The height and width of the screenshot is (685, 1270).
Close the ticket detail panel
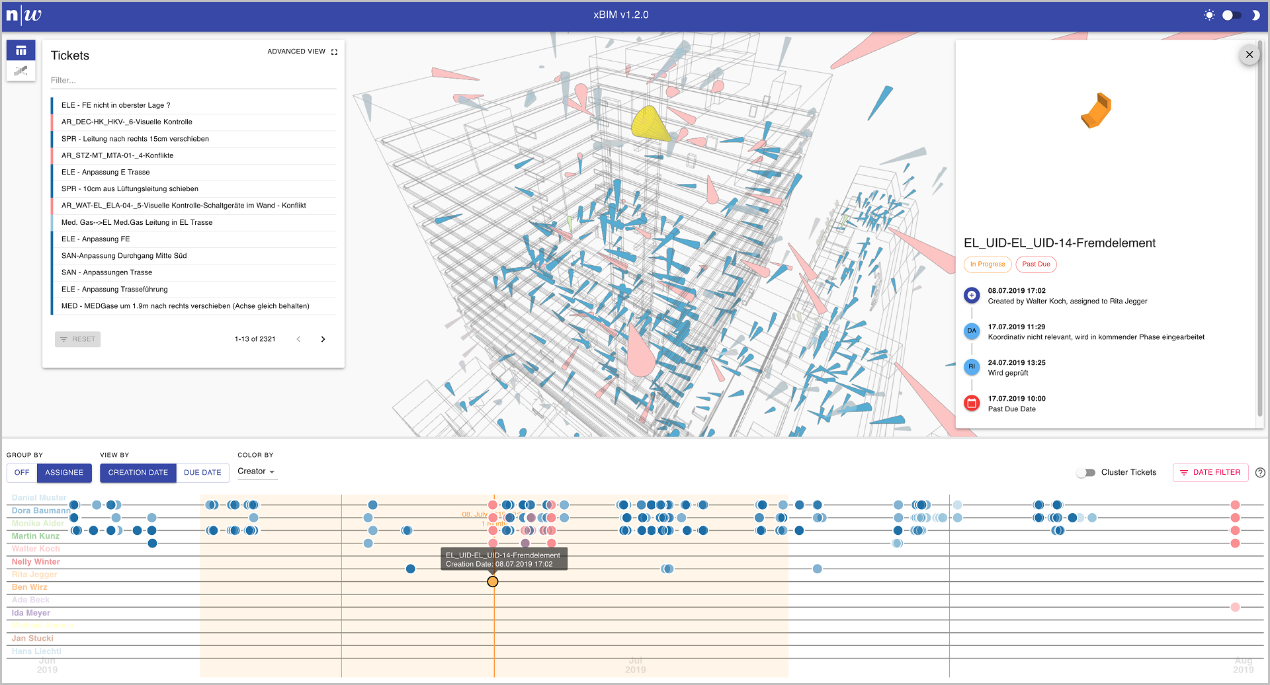pos(1249,55)
